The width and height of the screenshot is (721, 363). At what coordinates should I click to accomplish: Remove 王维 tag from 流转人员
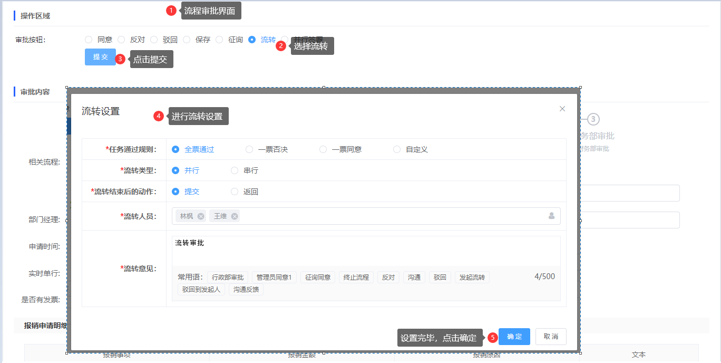coord(235,216)
